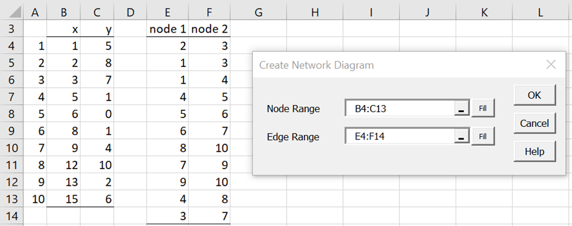Viewport: 572px width, 226px height.
Task: Click Fill button beside Node Range
Action: [483, 109]
